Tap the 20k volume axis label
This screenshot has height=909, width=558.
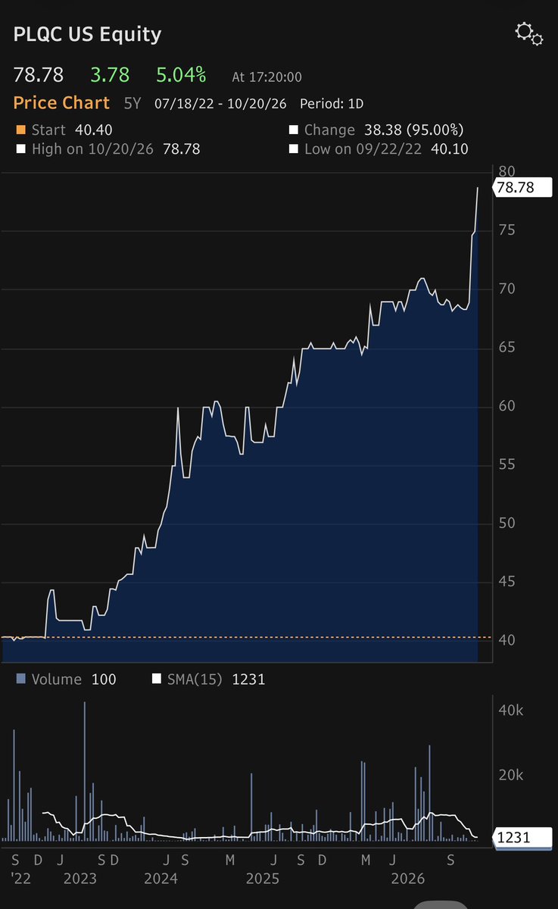510,775
